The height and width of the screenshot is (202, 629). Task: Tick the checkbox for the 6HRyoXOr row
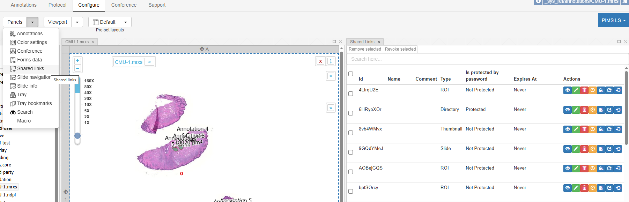(x=351, y=113)
